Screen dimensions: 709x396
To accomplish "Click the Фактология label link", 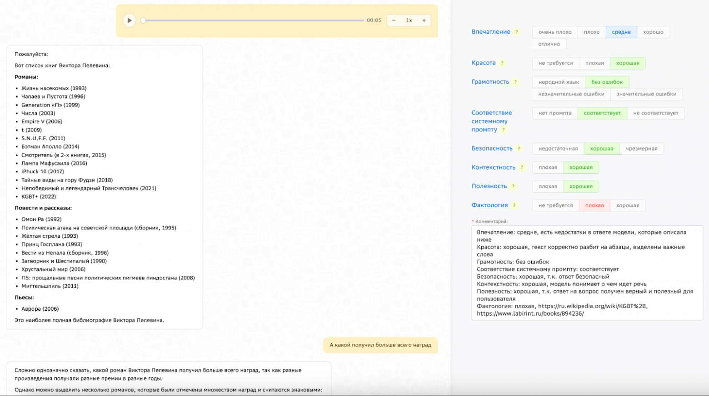I will [489, 205].
